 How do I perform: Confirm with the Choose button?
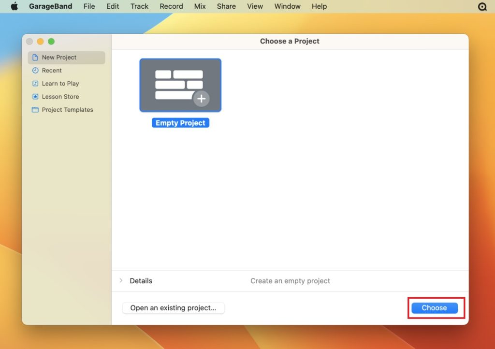point(435,308)
